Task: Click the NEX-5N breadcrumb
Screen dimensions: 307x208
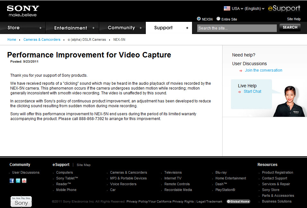Action: tap(119, 39)
